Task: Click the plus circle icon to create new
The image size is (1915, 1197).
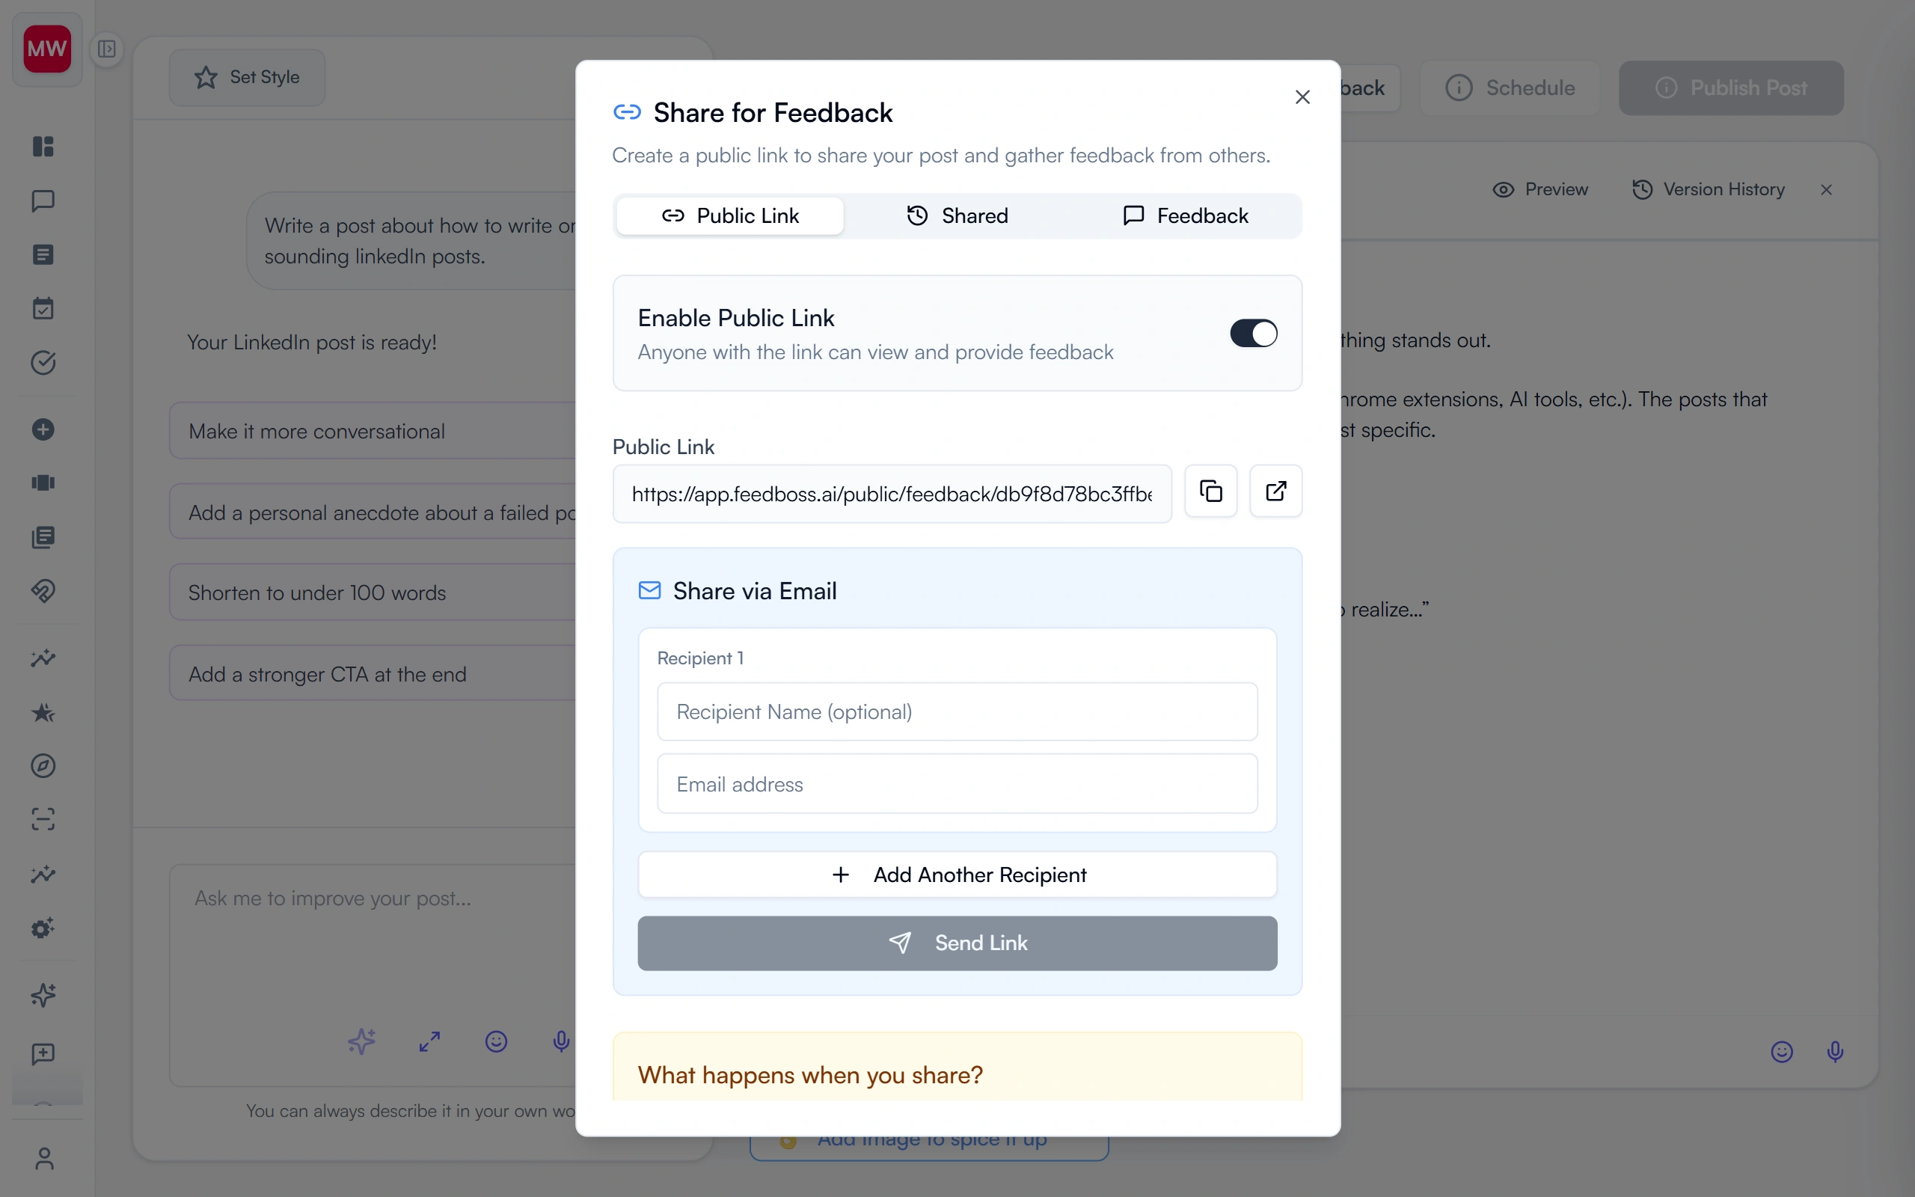Action: [x=43, y=429]
